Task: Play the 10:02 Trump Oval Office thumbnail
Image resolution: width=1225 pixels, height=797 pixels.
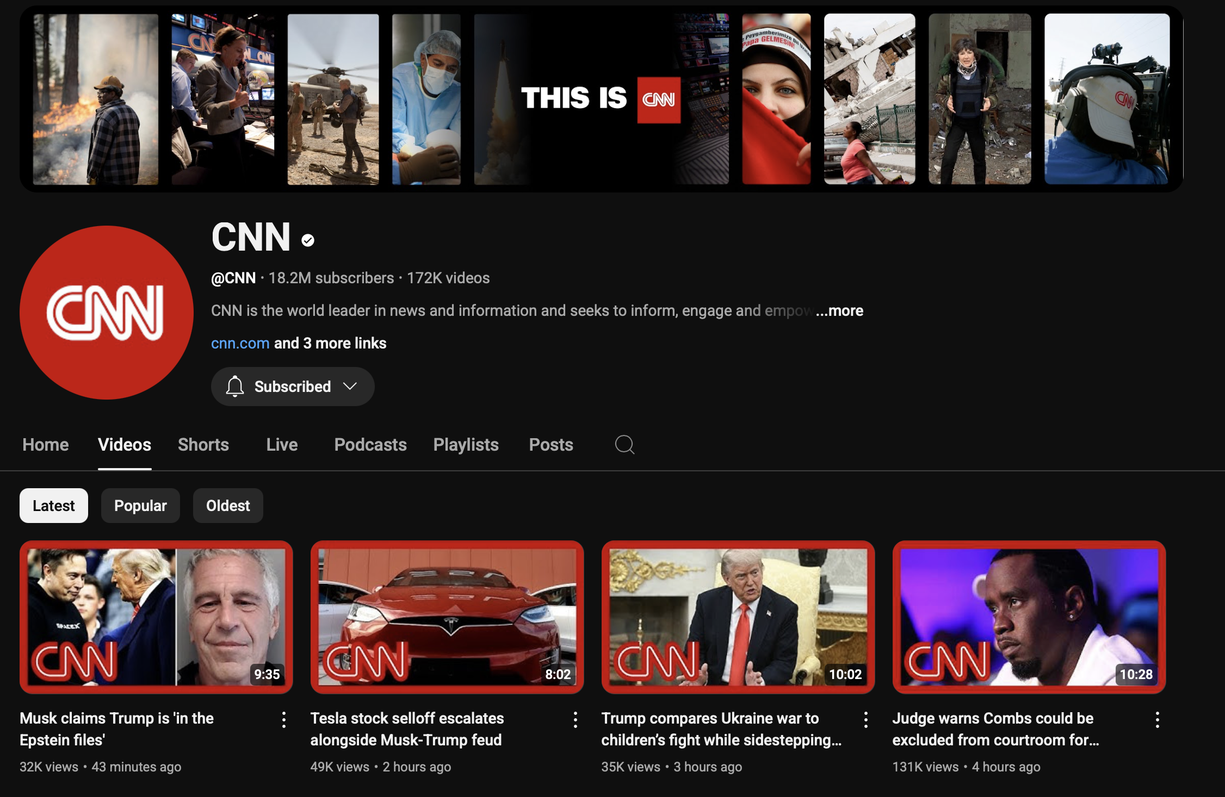Action: [738, 617]
